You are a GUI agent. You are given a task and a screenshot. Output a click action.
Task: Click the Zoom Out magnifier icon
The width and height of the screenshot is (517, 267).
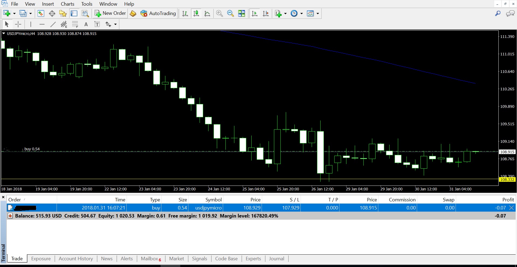230,13
